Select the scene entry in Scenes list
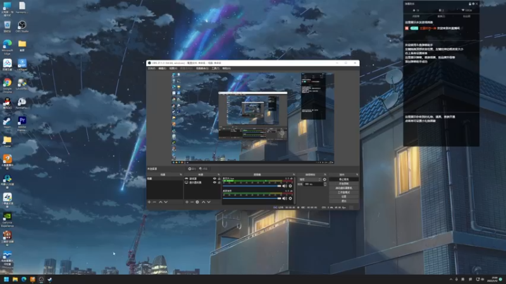506x284 pixels. click(164, 179)
